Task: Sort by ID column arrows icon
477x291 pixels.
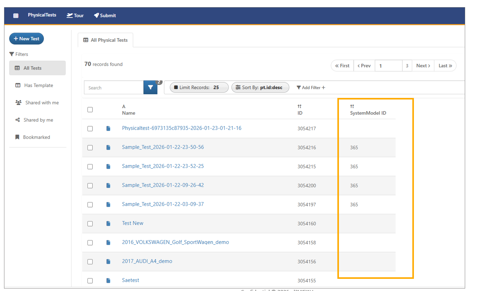Action: click(x=300, y=106)
